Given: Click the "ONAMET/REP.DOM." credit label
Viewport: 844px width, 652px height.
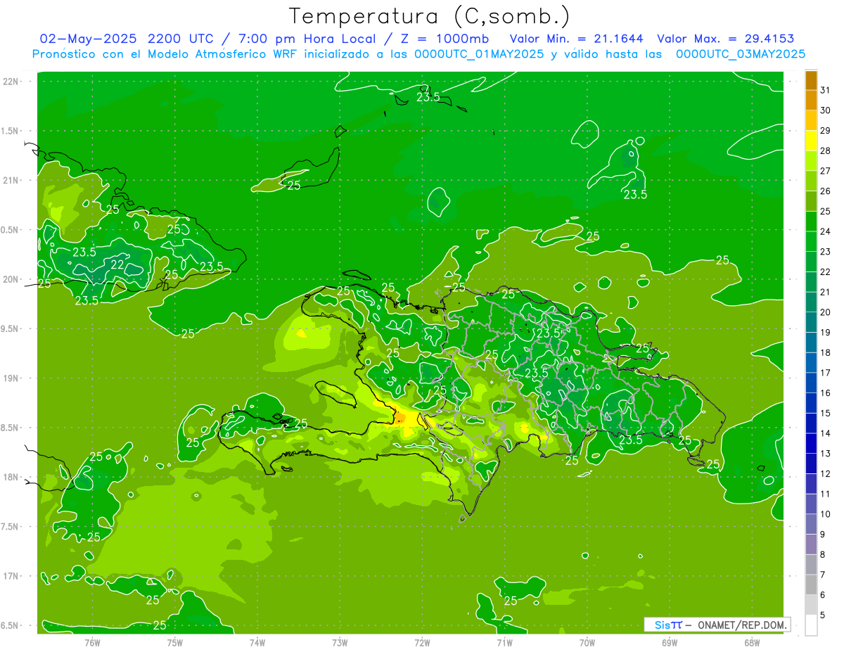Looking at the screenshot, I should [x=742, y=625].
